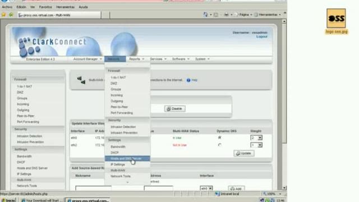Select Outgoing in Network dropdown menu

point(117,101)
